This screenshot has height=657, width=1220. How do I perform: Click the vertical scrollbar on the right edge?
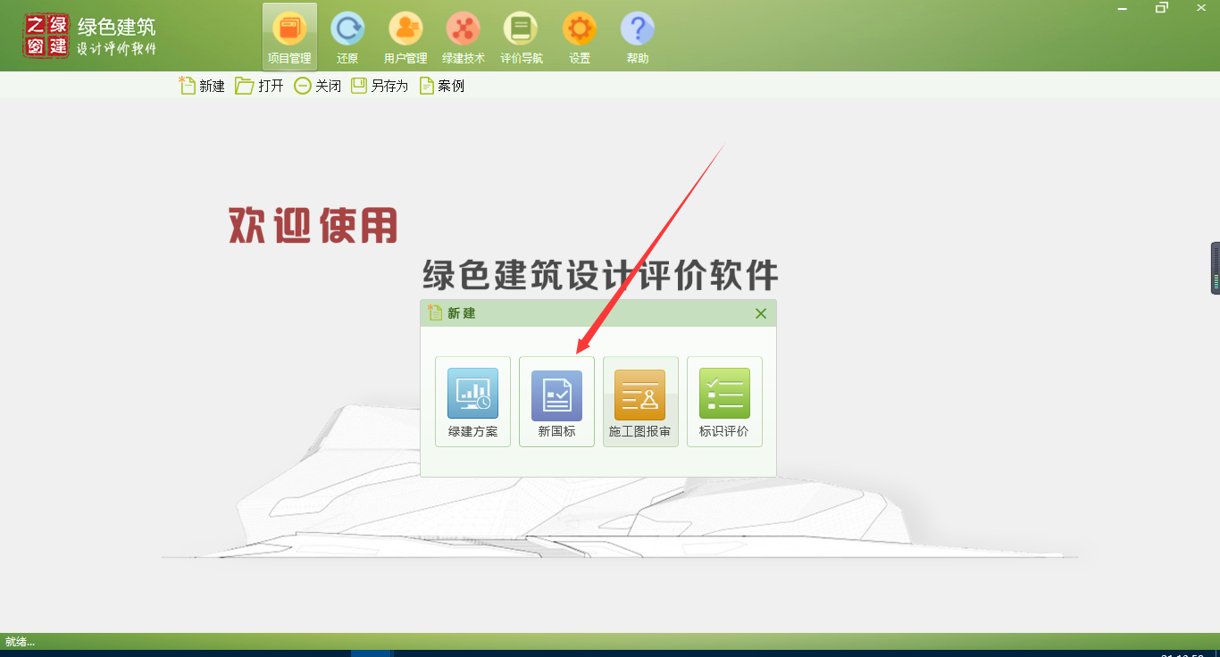tap(1213, 268)
